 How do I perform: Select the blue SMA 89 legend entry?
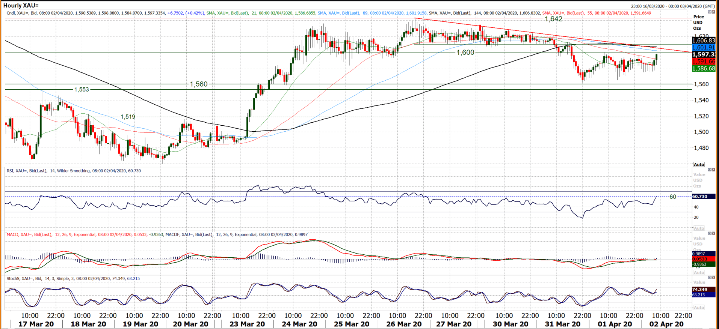(x=372, y=13)
